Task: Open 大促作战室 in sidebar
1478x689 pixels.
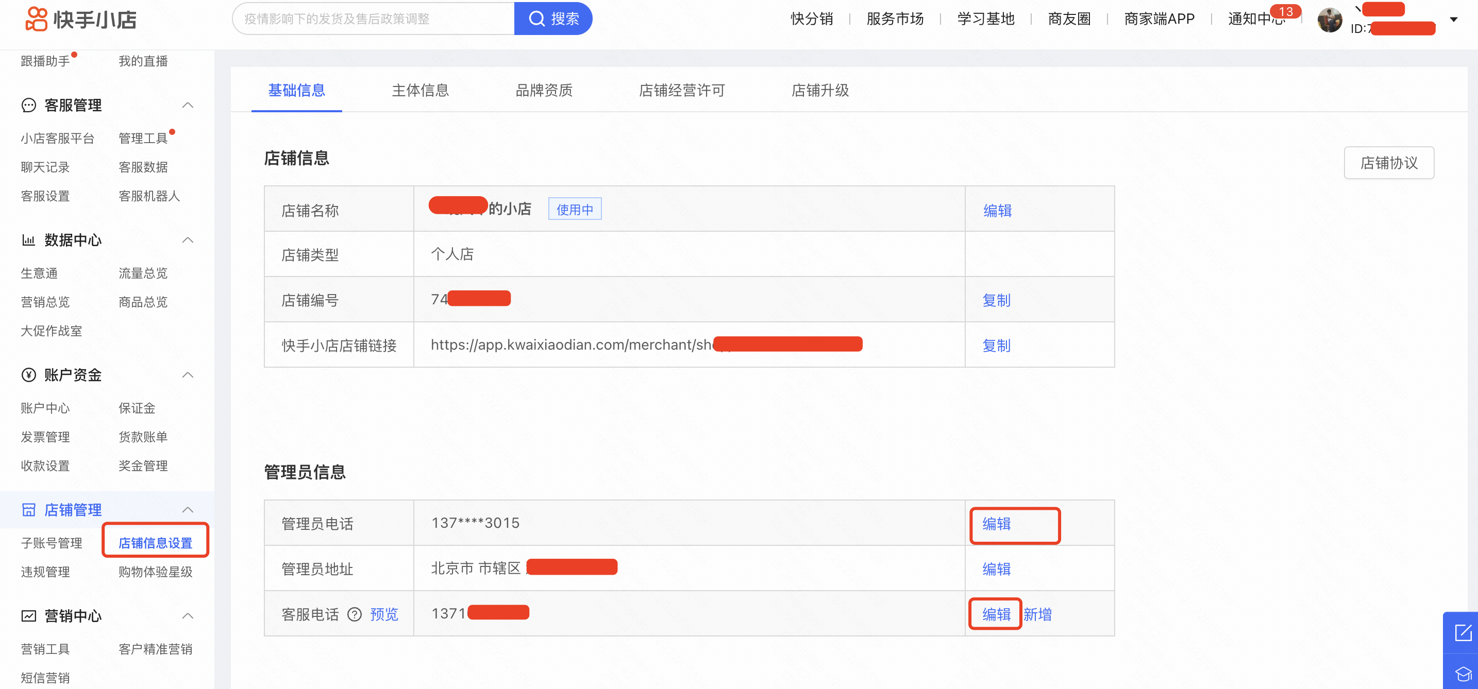Action: (x=52, y=331)
